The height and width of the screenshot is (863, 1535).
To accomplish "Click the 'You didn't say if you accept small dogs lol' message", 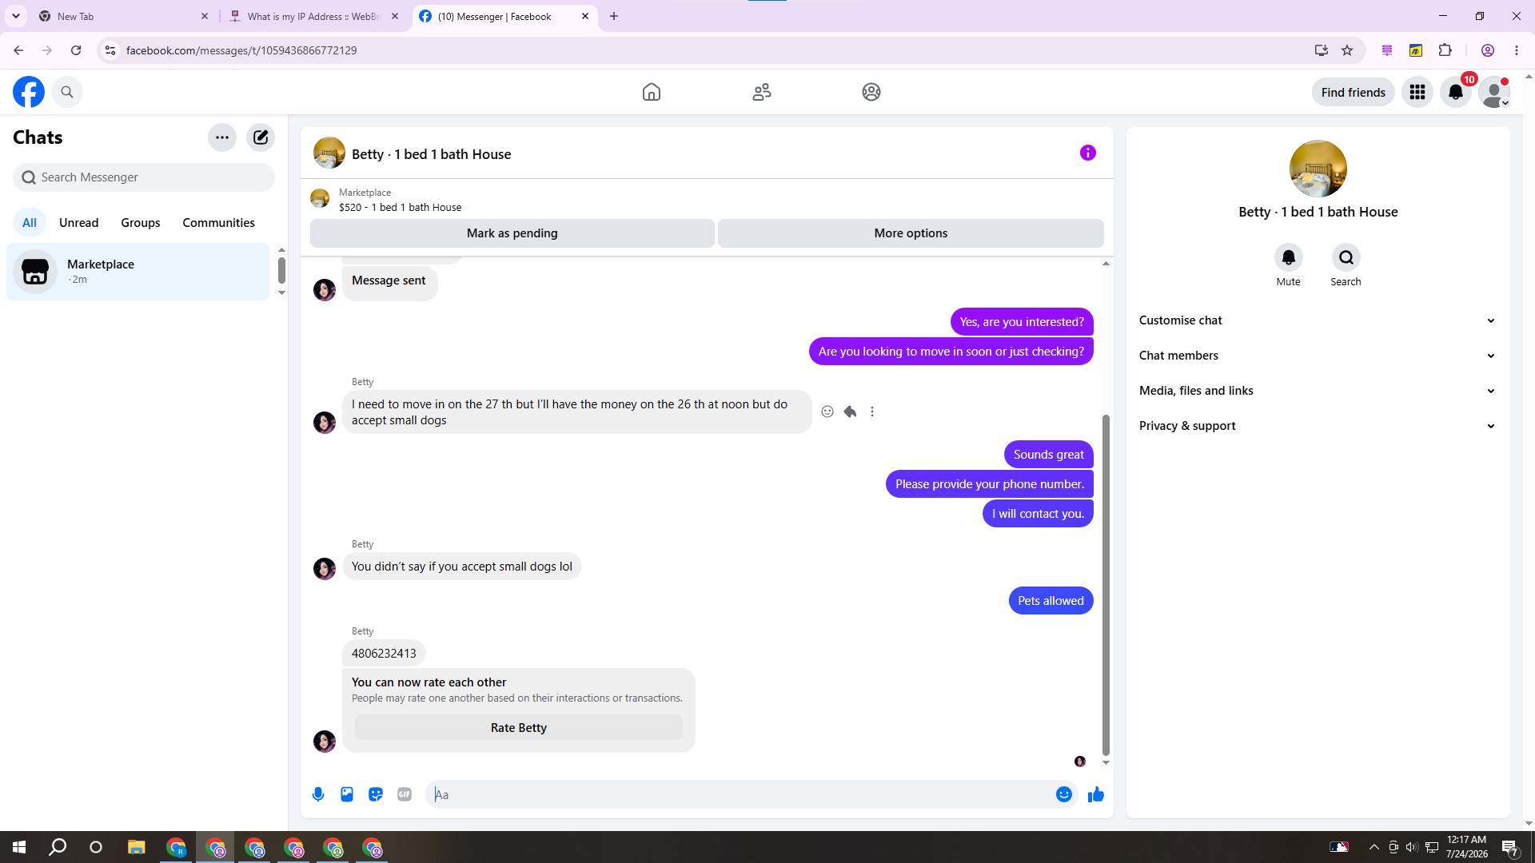I will [x=462, y=567].
